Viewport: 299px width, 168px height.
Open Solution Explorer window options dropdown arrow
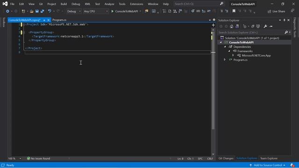pyautogui.click(x=280, y=20)
